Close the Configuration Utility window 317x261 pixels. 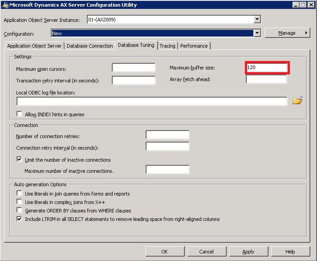click(x=311, y=4)
